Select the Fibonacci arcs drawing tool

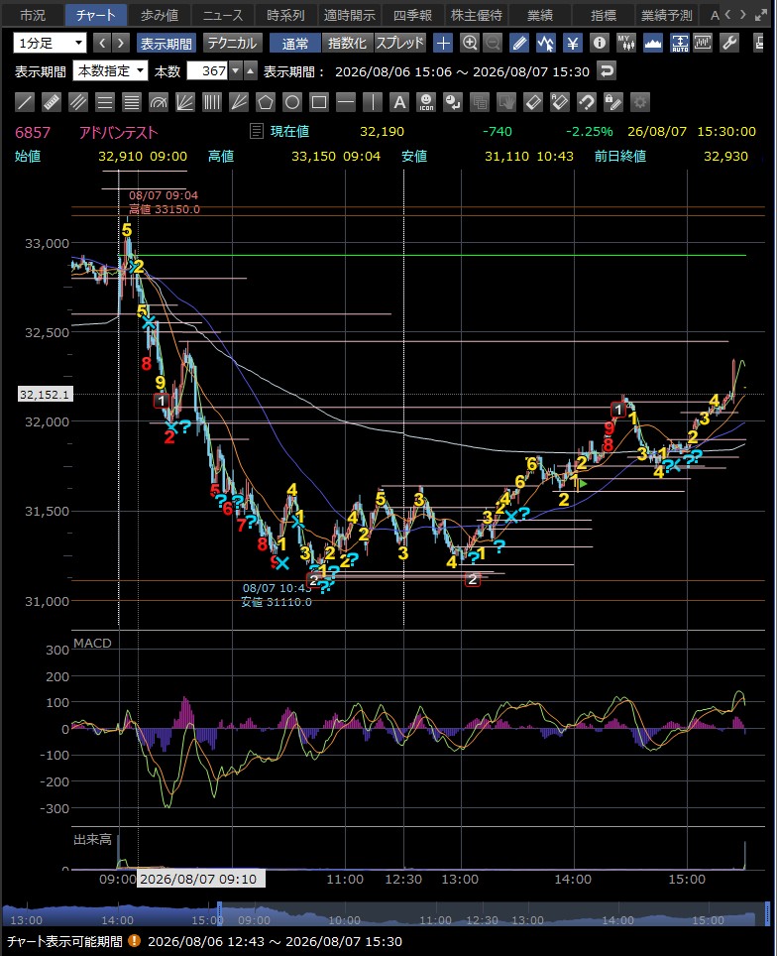point(159,102)
